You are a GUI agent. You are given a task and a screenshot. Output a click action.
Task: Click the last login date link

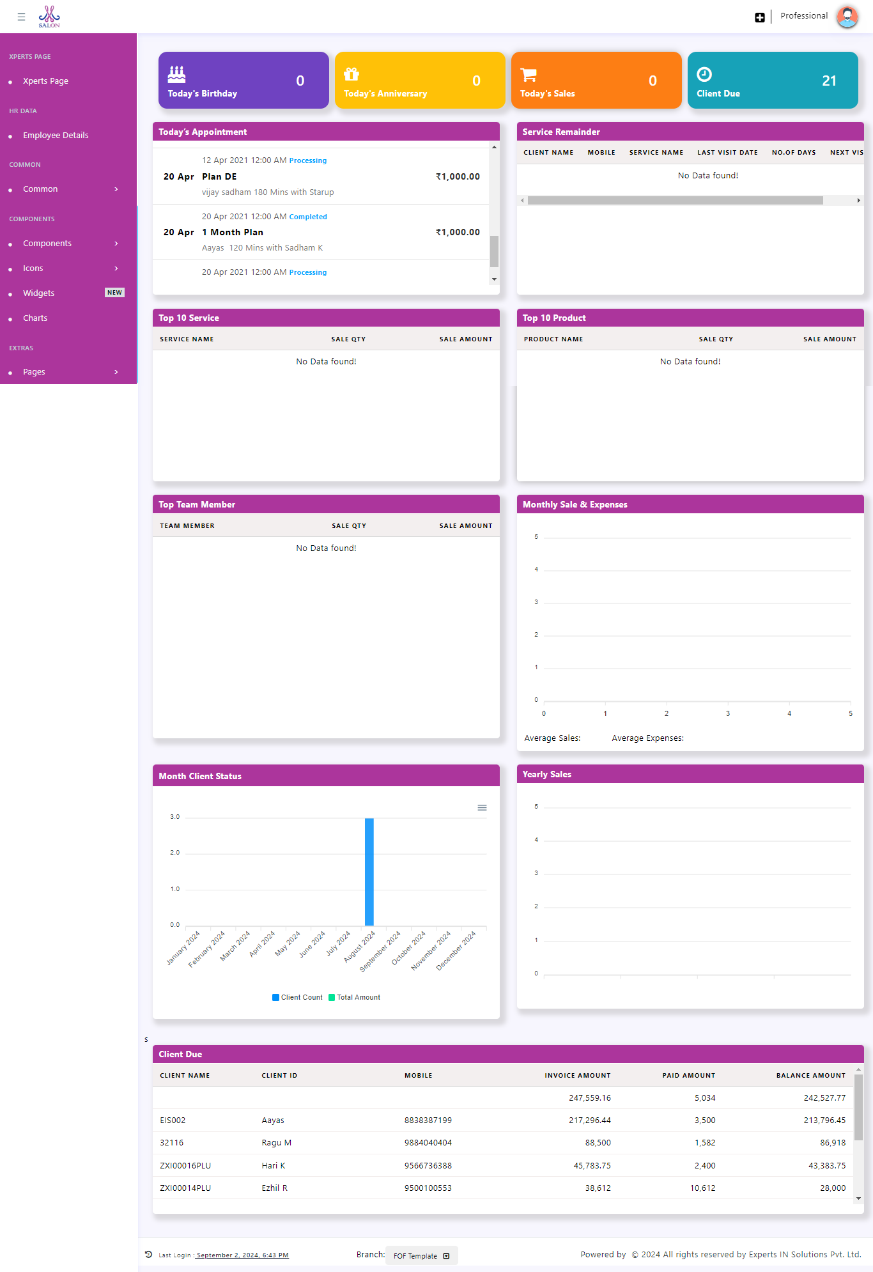(x=242, y=1255)
